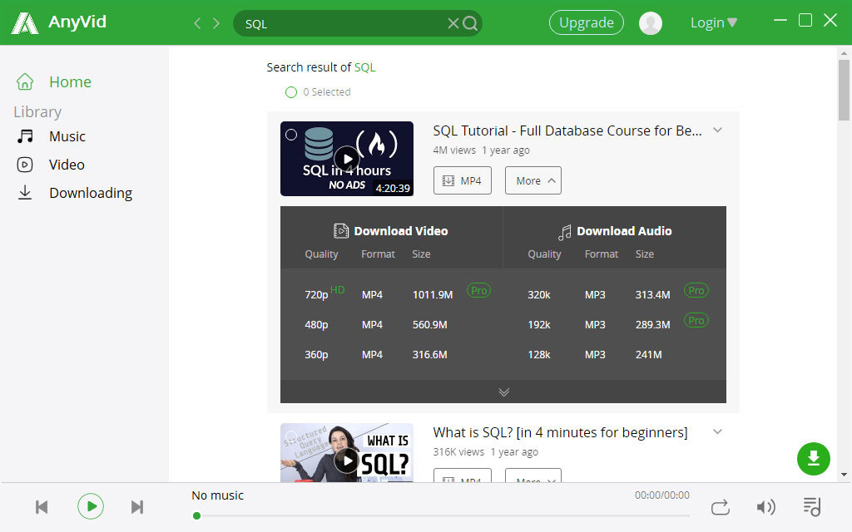Viewport: 852px width, 532px height.
Task: Click Pro badge next to 289.3M
Action: (696, 320)
